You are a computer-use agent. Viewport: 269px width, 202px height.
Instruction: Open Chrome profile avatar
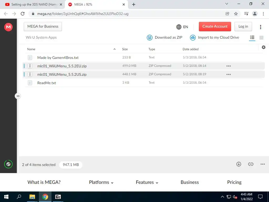coord(255,14)
